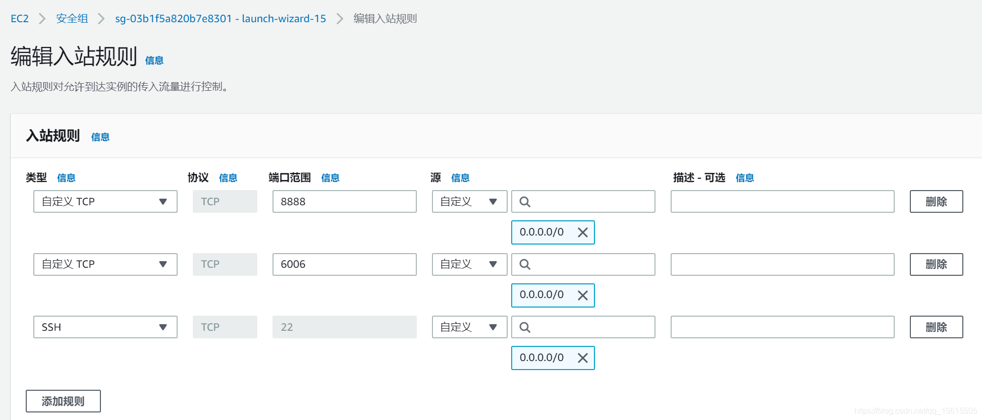This screenshot has width=982, height=420.
Task: Click the source search field for SSH rule
Action: pyautogui.click(x=583, y=327)
